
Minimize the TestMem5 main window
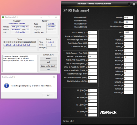click(x=41, y=17)
